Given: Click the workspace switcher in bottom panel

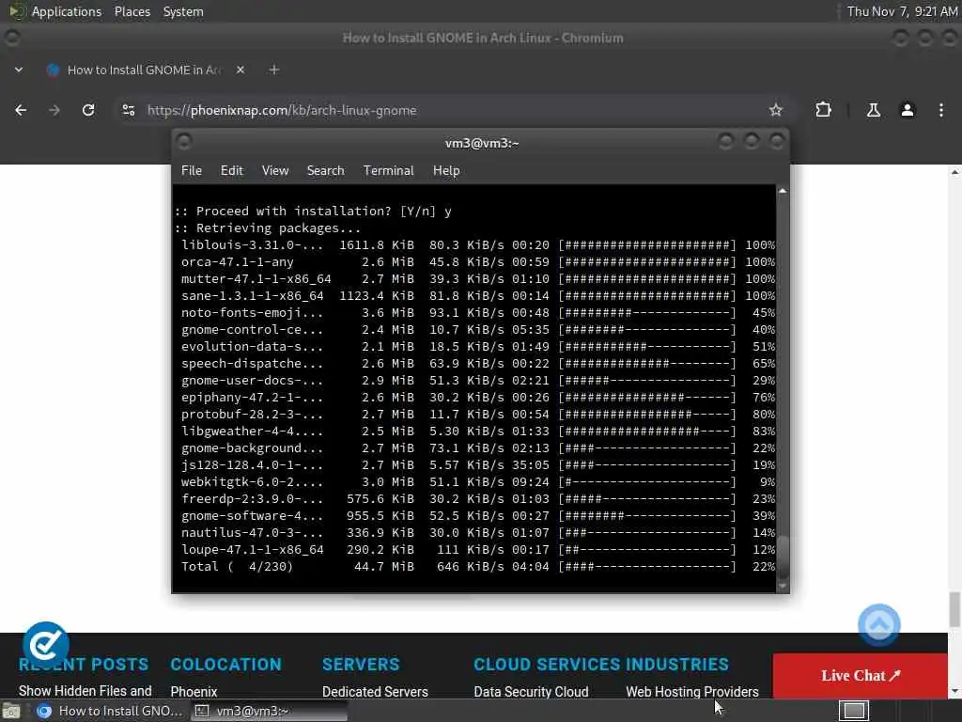Looking at the screenshot, I should click(x=853, y=711).
